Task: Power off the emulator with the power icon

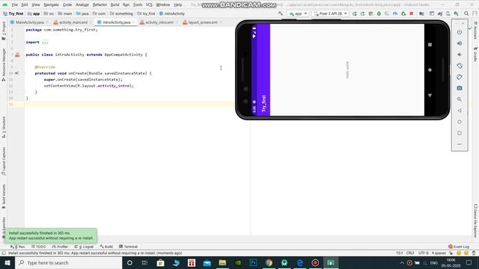Action: 460,32
